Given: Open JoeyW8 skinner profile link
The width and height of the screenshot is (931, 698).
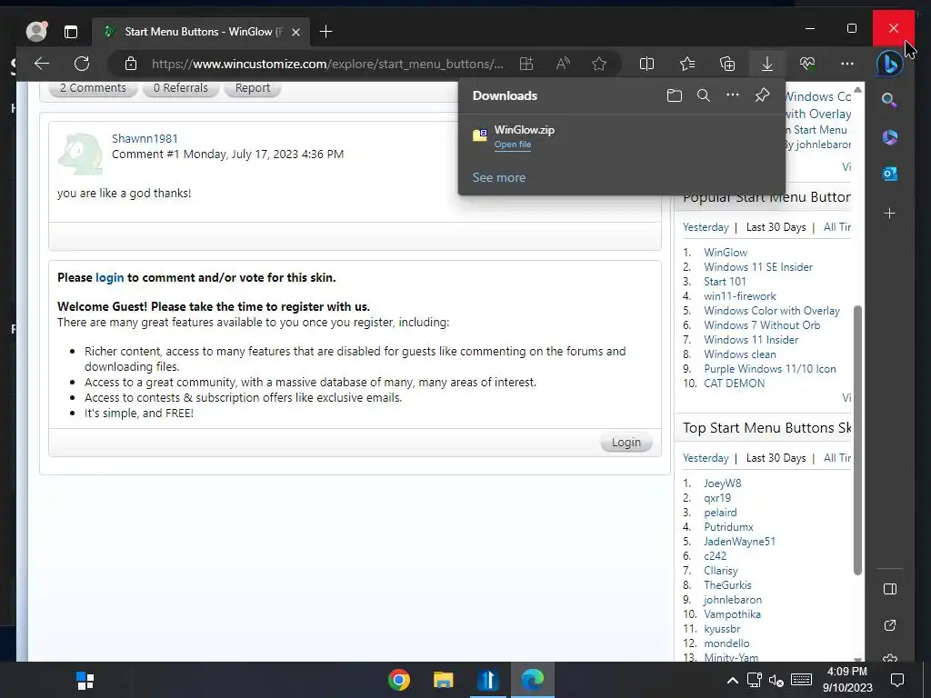Looking at the screenshot, I should 722,484.
